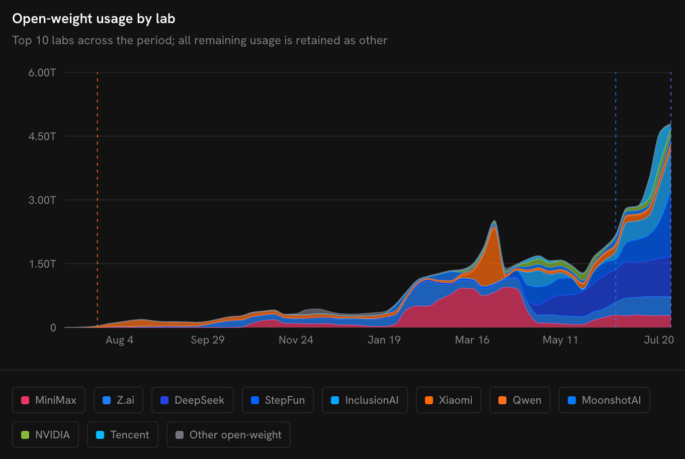Click the 3.00T y-axis label
The width and height of the screenshot is (685, 459).
[42, 200]
